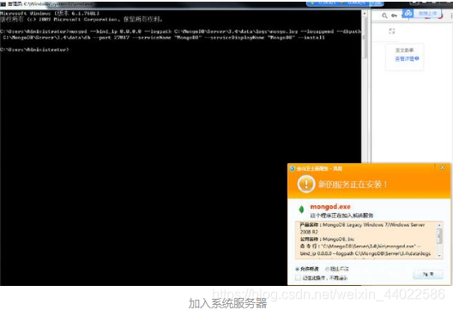The image size is (453, 310).
Task: Select the 允许修改 radio option
Action: click(297, 269)
